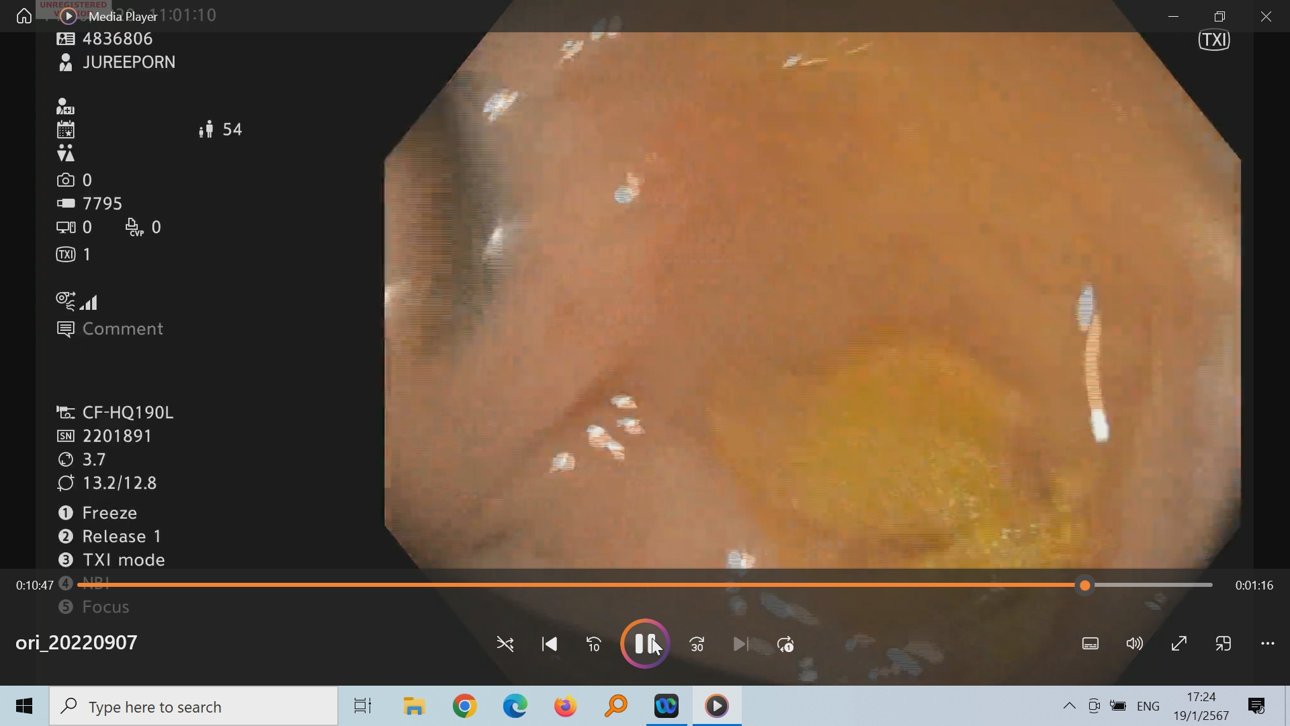Image resolution: width=1290 pixels, height=726 pixels.
Task: Click patient name JUREEPORN text
Action: 129,63
